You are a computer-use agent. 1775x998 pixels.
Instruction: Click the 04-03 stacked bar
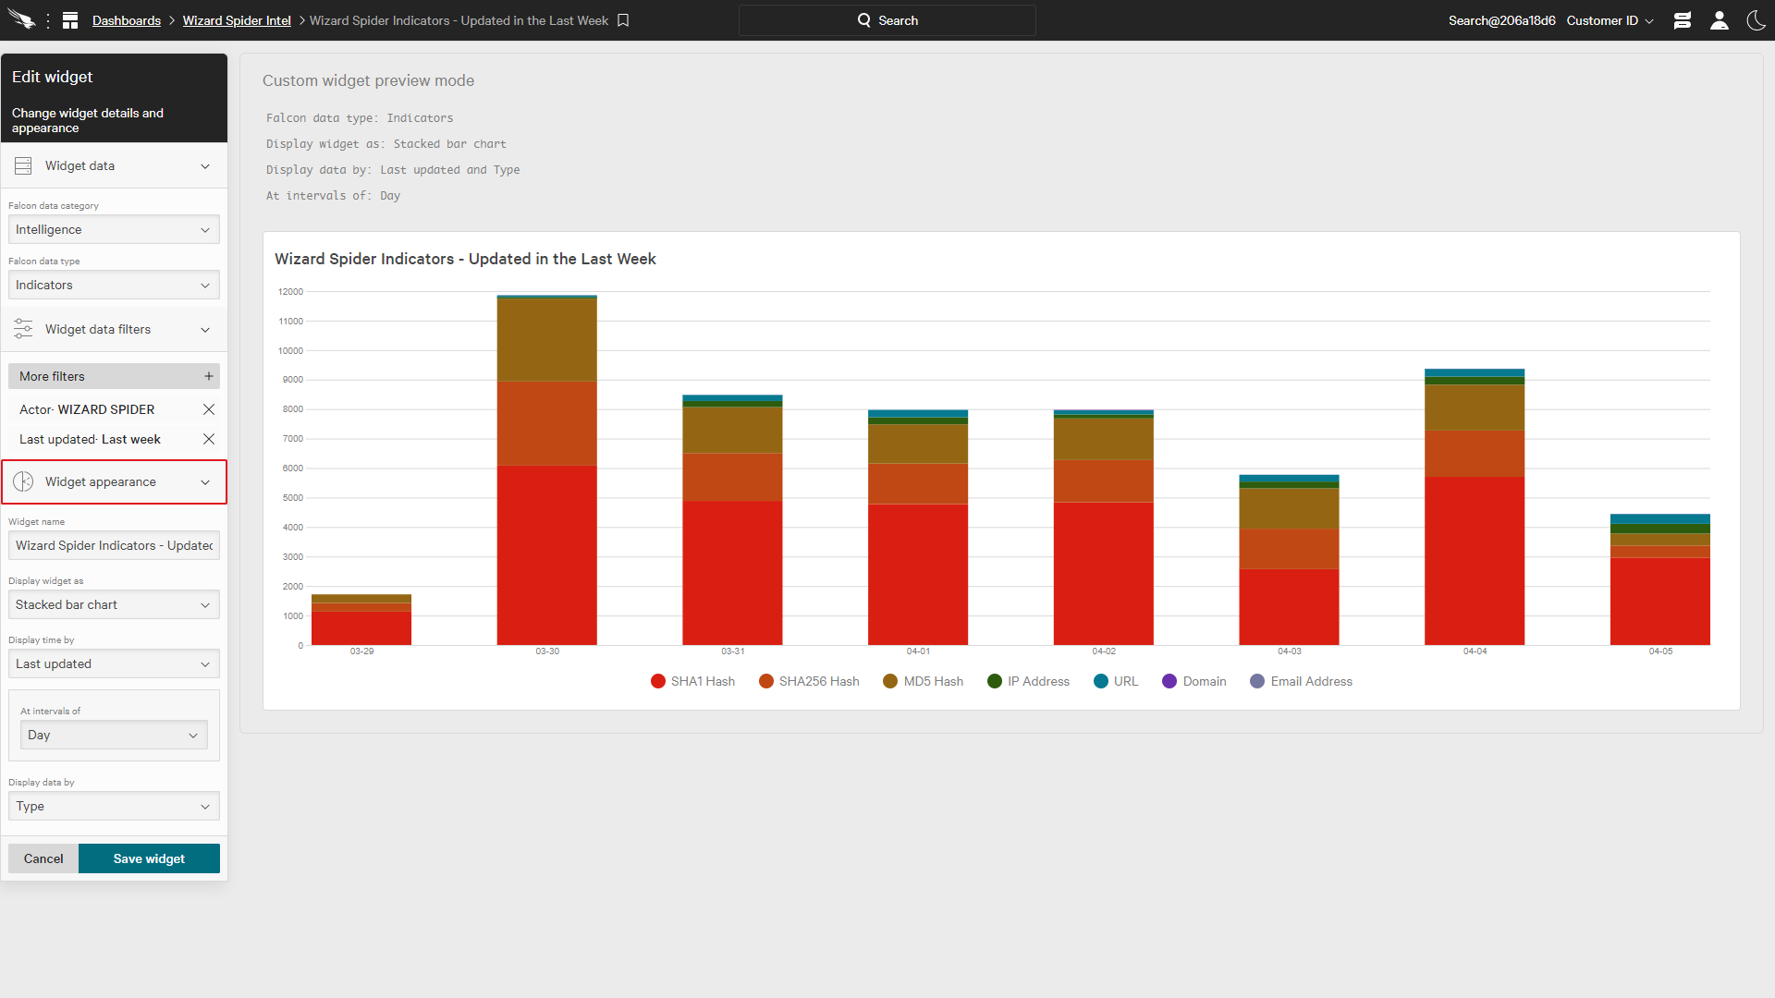1289,560
